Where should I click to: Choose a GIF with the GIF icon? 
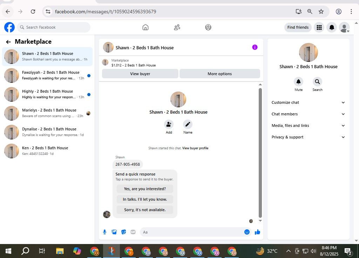coord(133,232)
